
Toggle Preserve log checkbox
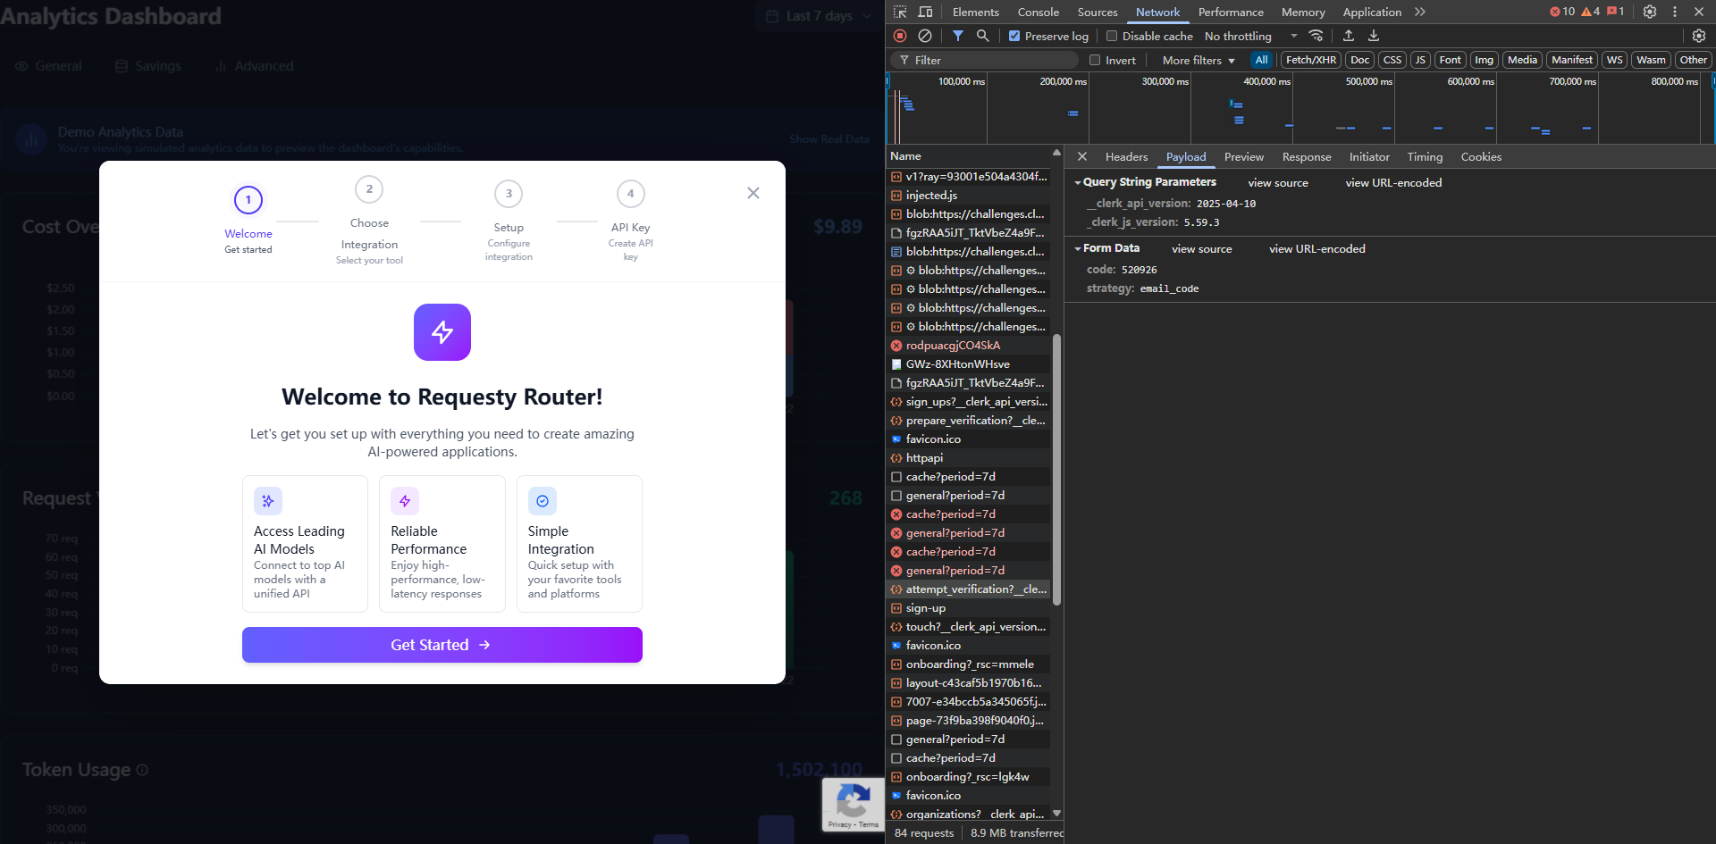1014,36
